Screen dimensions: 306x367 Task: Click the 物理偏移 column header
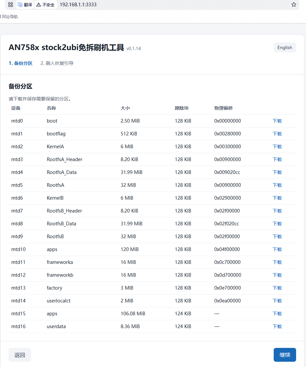point(224,108)
